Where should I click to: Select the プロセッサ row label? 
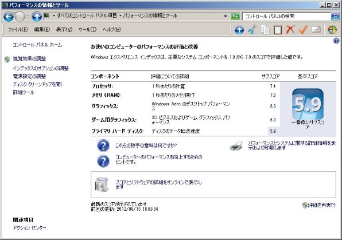pyautogui.click(x=102, y=86)
